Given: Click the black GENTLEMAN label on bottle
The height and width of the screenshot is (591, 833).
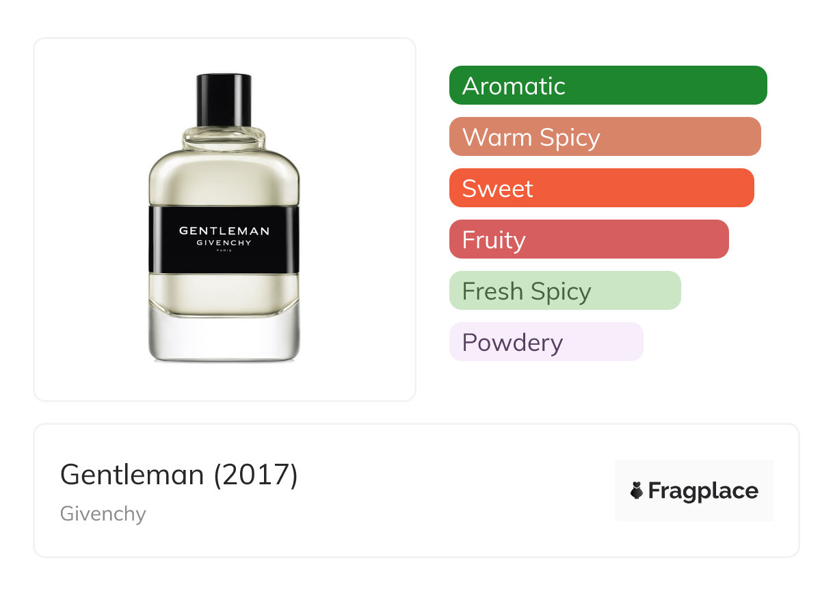Looking at the screenshot, I should coord(224,240).
